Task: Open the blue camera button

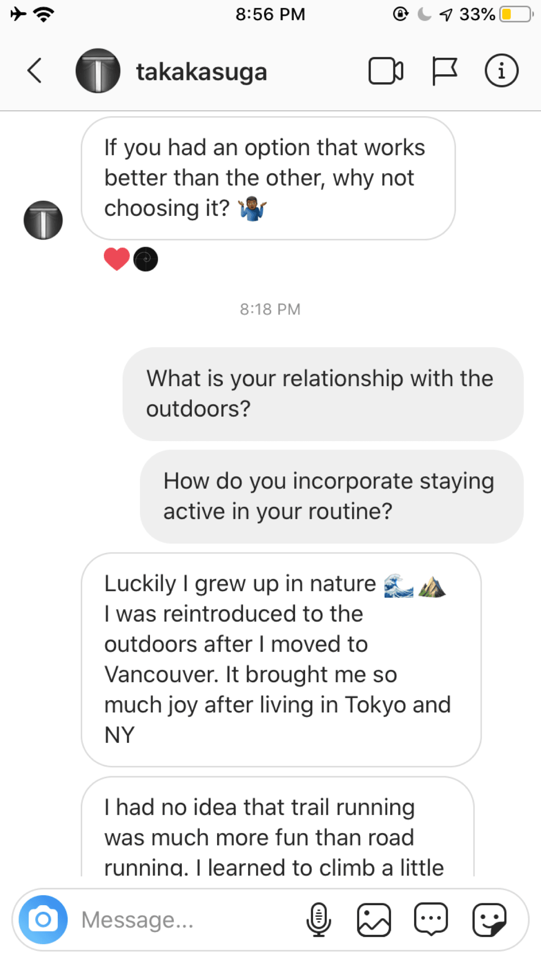Action: (x=43, y=919)
